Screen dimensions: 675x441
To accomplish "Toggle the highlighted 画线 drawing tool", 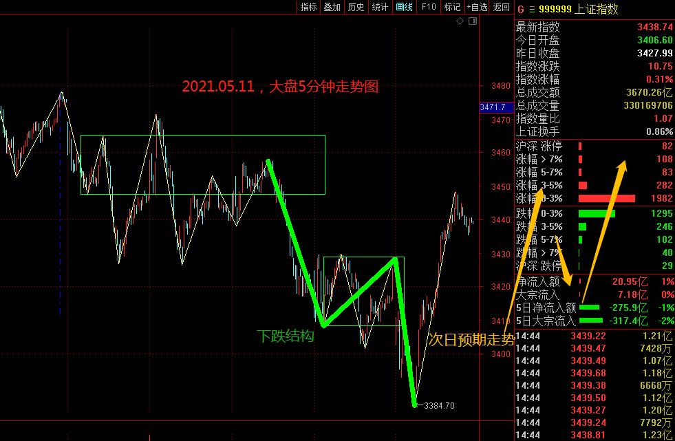I will click(404, 7).
